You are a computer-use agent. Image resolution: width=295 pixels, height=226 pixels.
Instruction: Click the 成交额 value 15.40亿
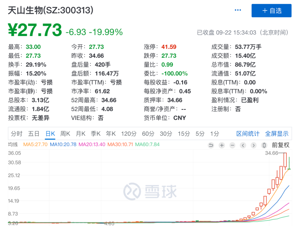[245, 56]
